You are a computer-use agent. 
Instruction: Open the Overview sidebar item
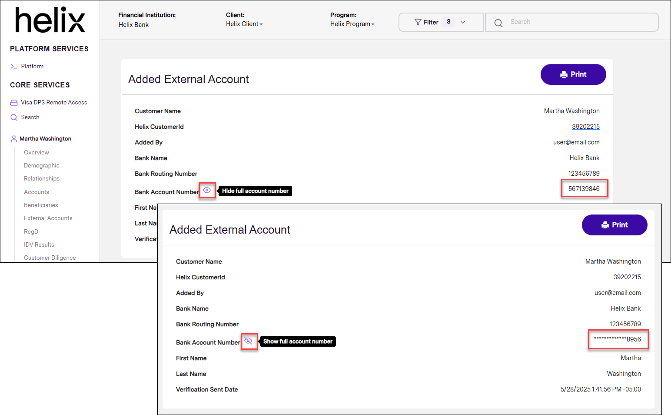(37, 153)
